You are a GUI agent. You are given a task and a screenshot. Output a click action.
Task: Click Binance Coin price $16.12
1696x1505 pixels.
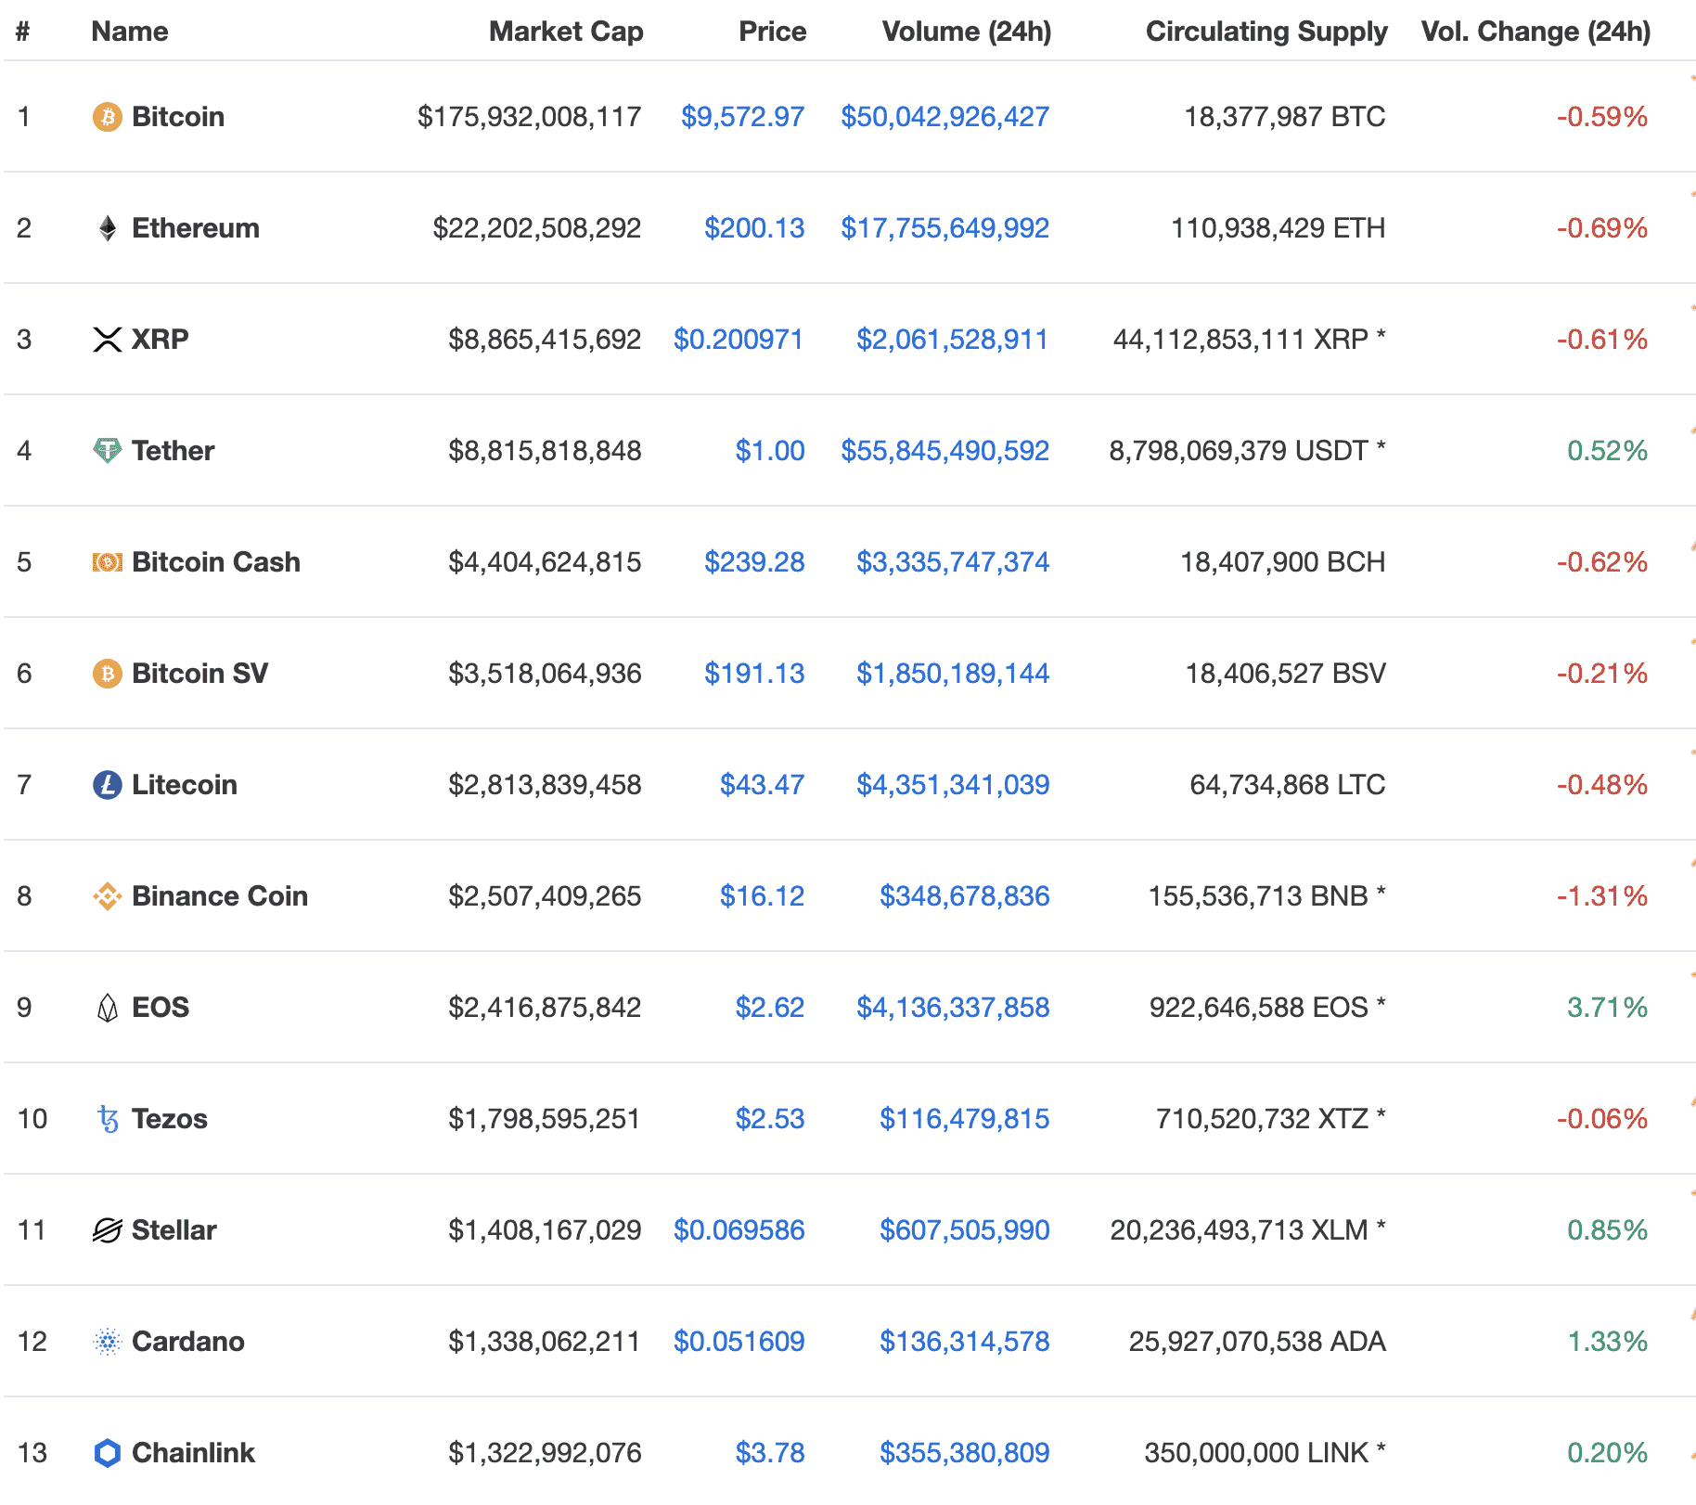(x=763, y=896)
